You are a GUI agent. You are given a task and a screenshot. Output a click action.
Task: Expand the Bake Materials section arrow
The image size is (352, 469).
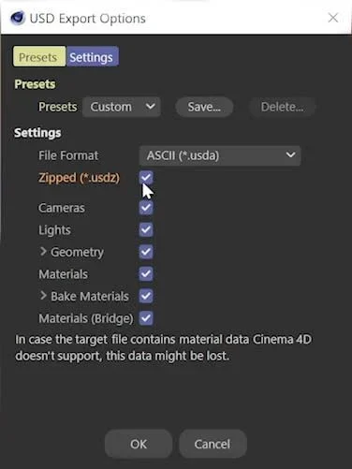point(43,296)
